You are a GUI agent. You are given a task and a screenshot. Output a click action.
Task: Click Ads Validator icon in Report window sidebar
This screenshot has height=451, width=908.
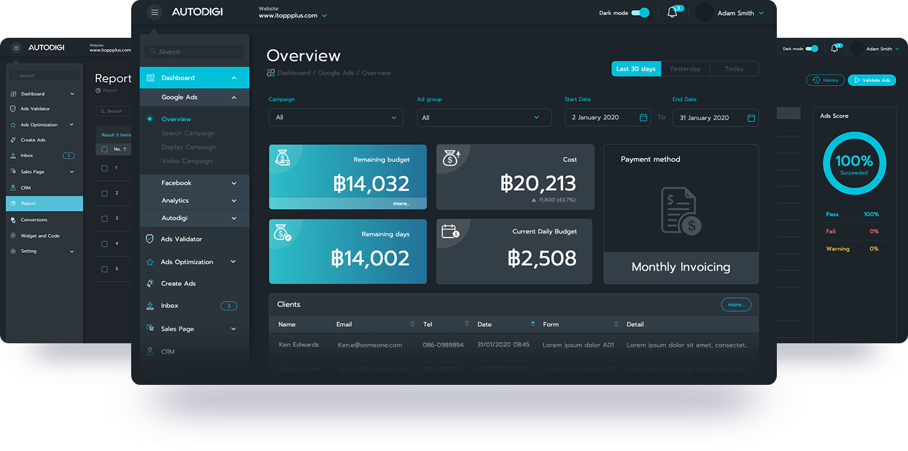pos(14,109)
